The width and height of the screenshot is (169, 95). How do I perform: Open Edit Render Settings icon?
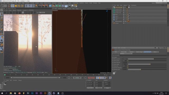tap(46, 6)
